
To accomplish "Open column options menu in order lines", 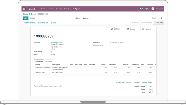I will [x=155, y=65].
